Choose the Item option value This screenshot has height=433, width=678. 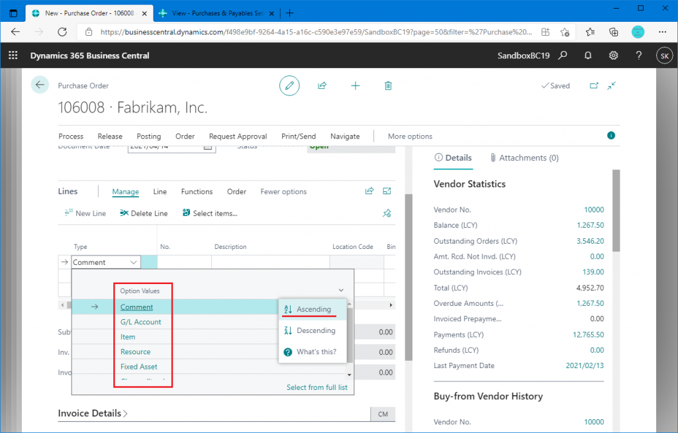click(x=128, y=336)
